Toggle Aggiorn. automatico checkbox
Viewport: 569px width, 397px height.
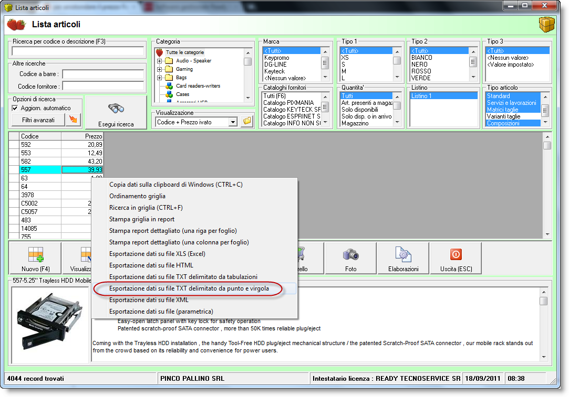click(x=15, y=108)
